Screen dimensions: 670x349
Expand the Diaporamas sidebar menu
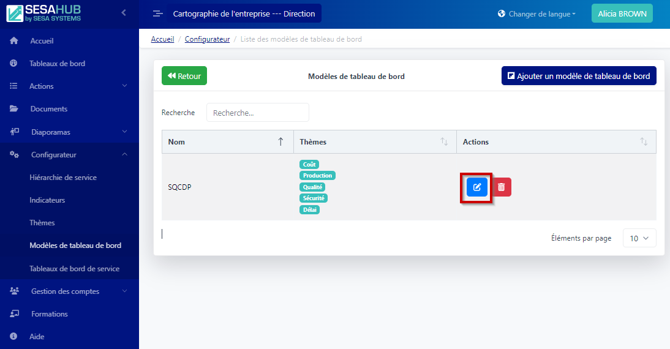click(x=51, y=132)
